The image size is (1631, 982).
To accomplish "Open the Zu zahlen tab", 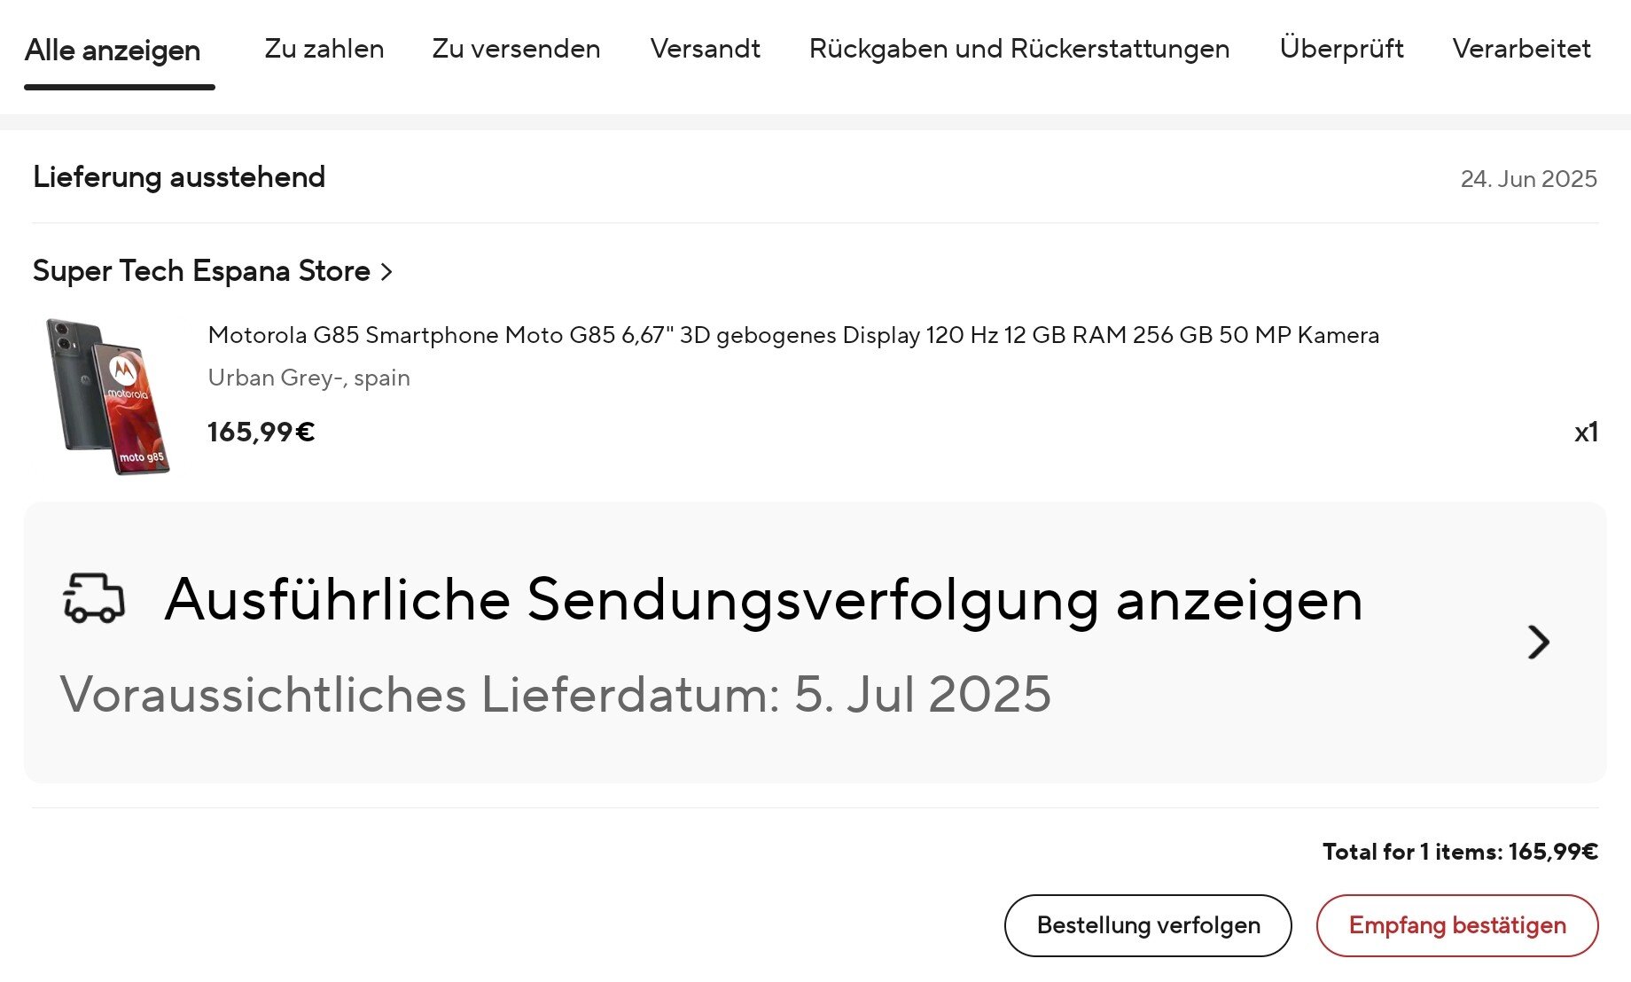I will click(324, 49).
